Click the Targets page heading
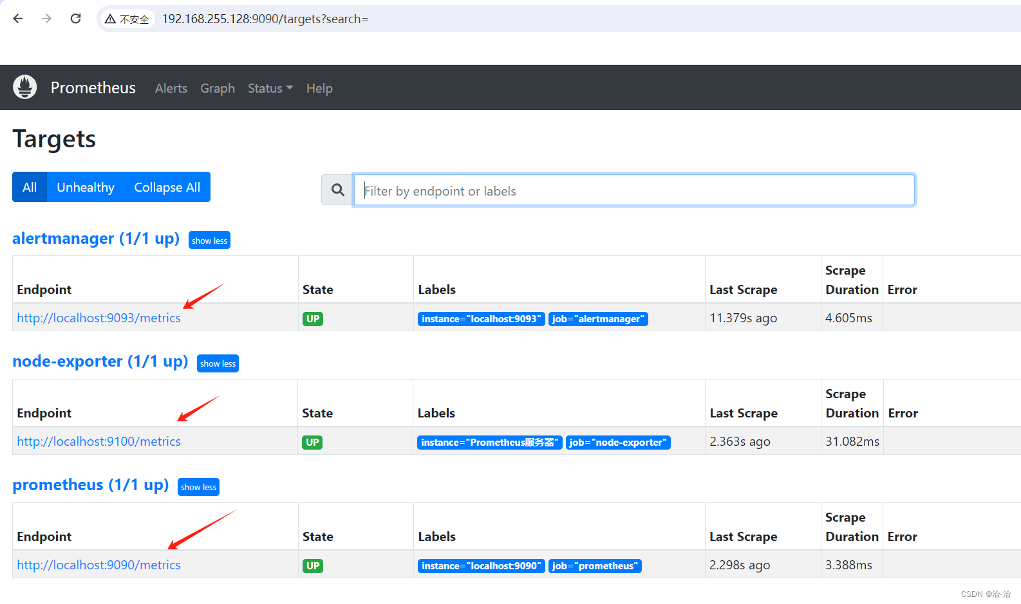The height and width of the screenshot is (604, 1021). tap(54, 139)
